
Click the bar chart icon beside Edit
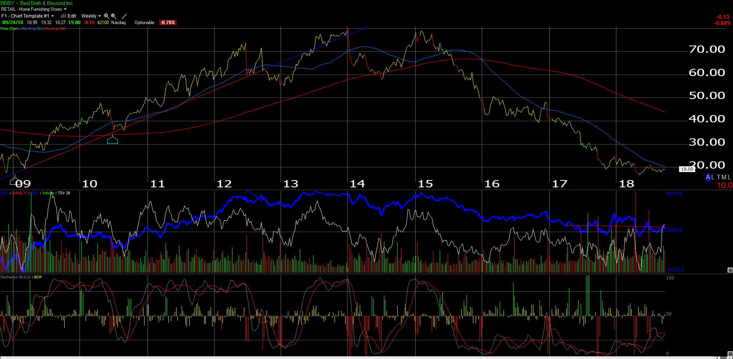(63, 16)
